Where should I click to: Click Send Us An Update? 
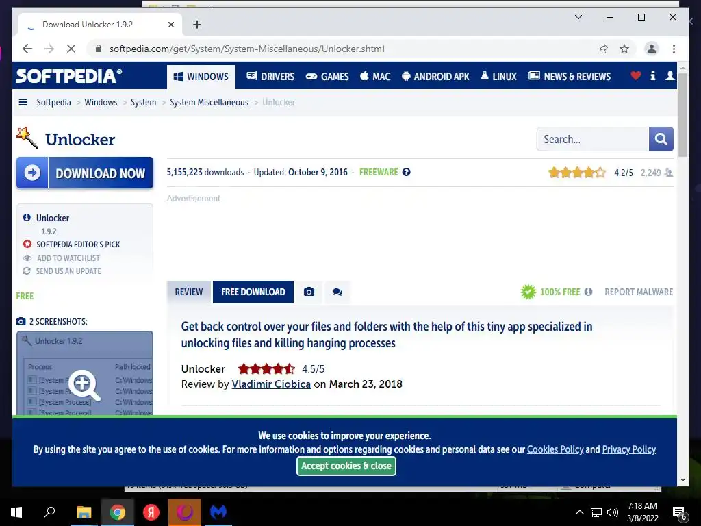click(68, 271)
